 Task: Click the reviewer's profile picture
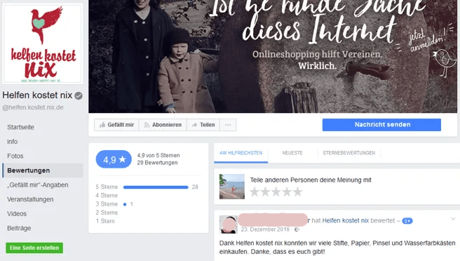click(x=228, y=225)
